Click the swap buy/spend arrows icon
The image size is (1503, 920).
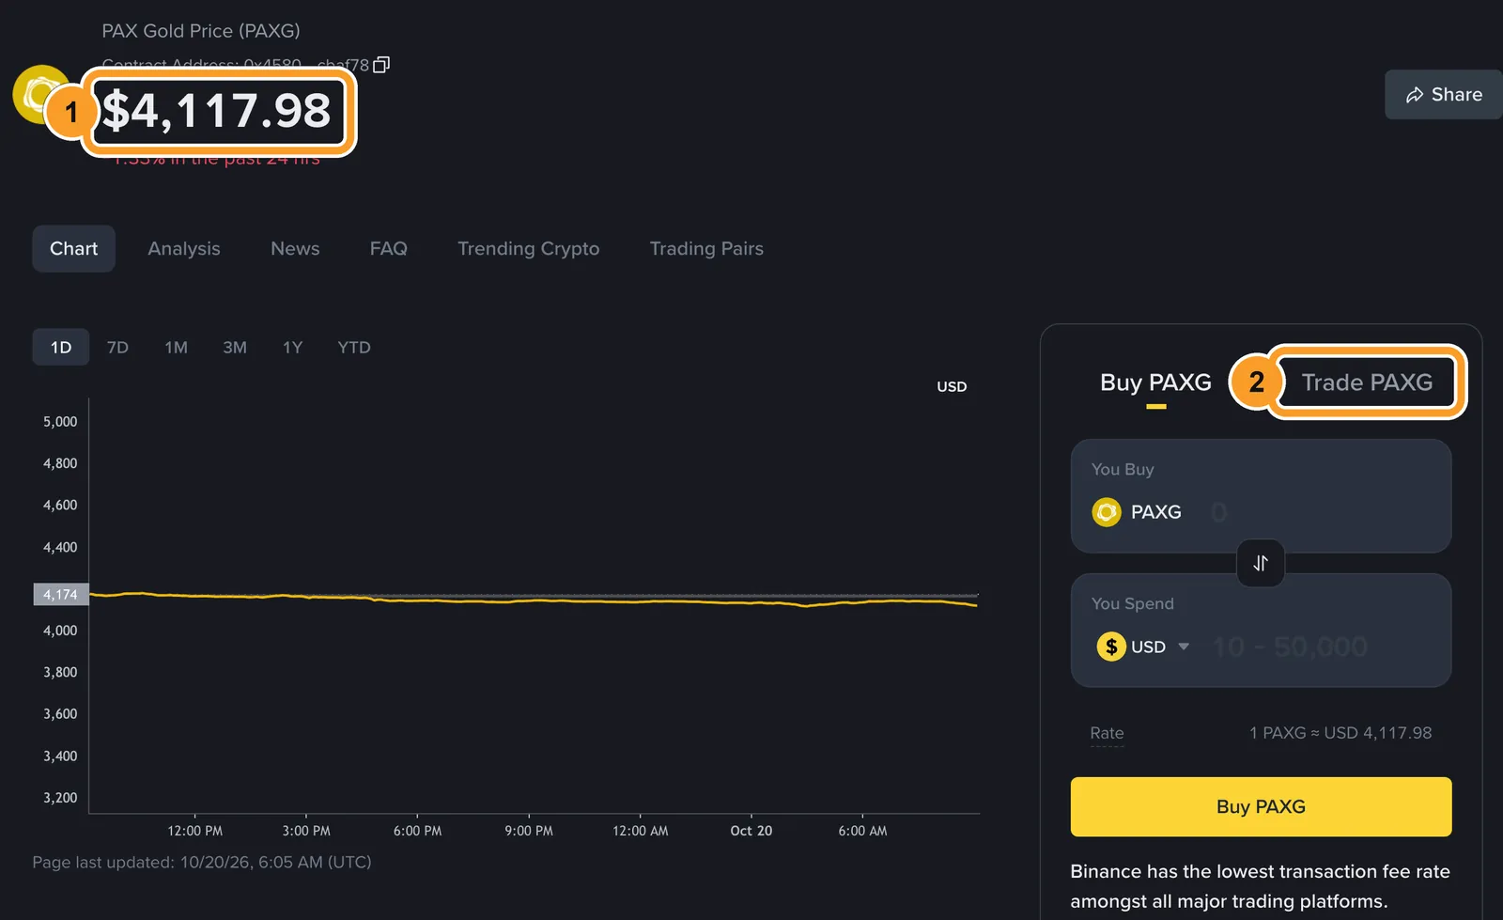[1261, 563]
